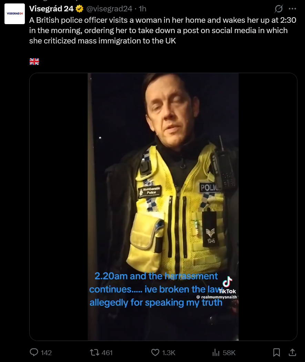
Task: Click the blue caption overlay in video
Action: pos(156,289)
